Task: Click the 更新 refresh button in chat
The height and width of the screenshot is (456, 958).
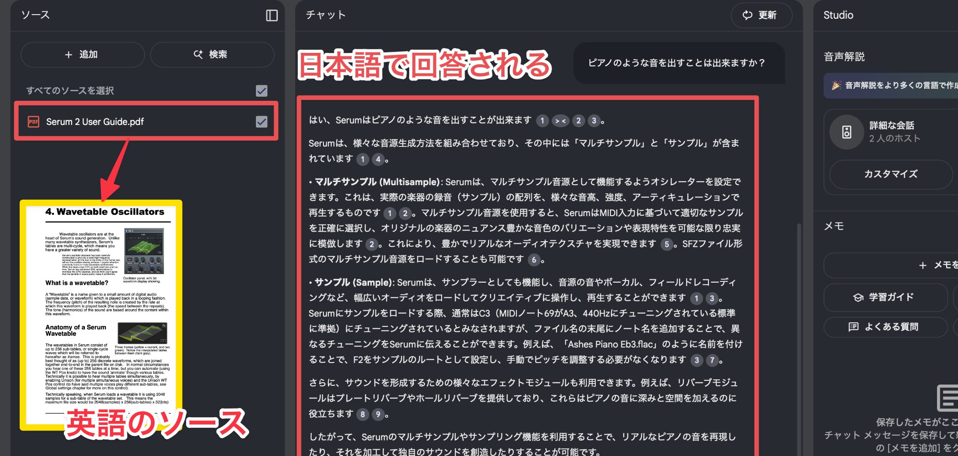Action: (761, 16)
